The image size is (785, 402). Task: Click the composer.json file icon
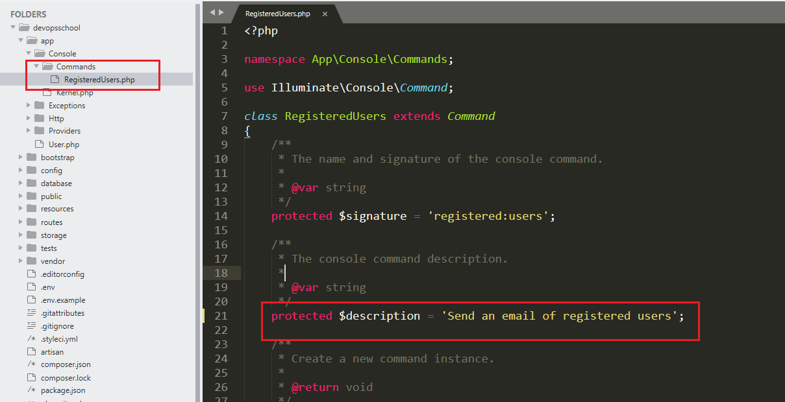coord(31,365)
